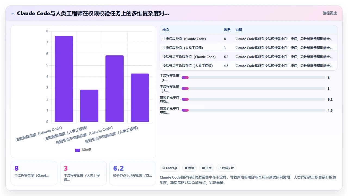
Task: Click the 数据 column header
Action: 227,30
